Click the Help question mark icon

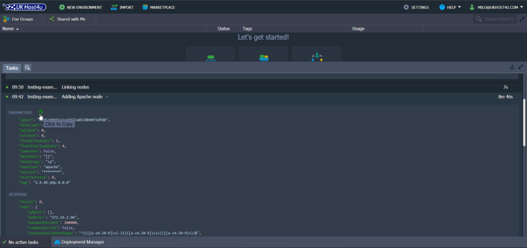[442, 7]
